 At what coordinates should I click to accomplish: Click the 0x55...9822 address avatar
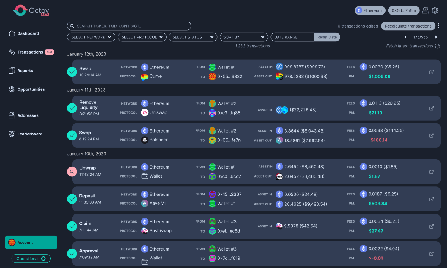pos(212,77)
